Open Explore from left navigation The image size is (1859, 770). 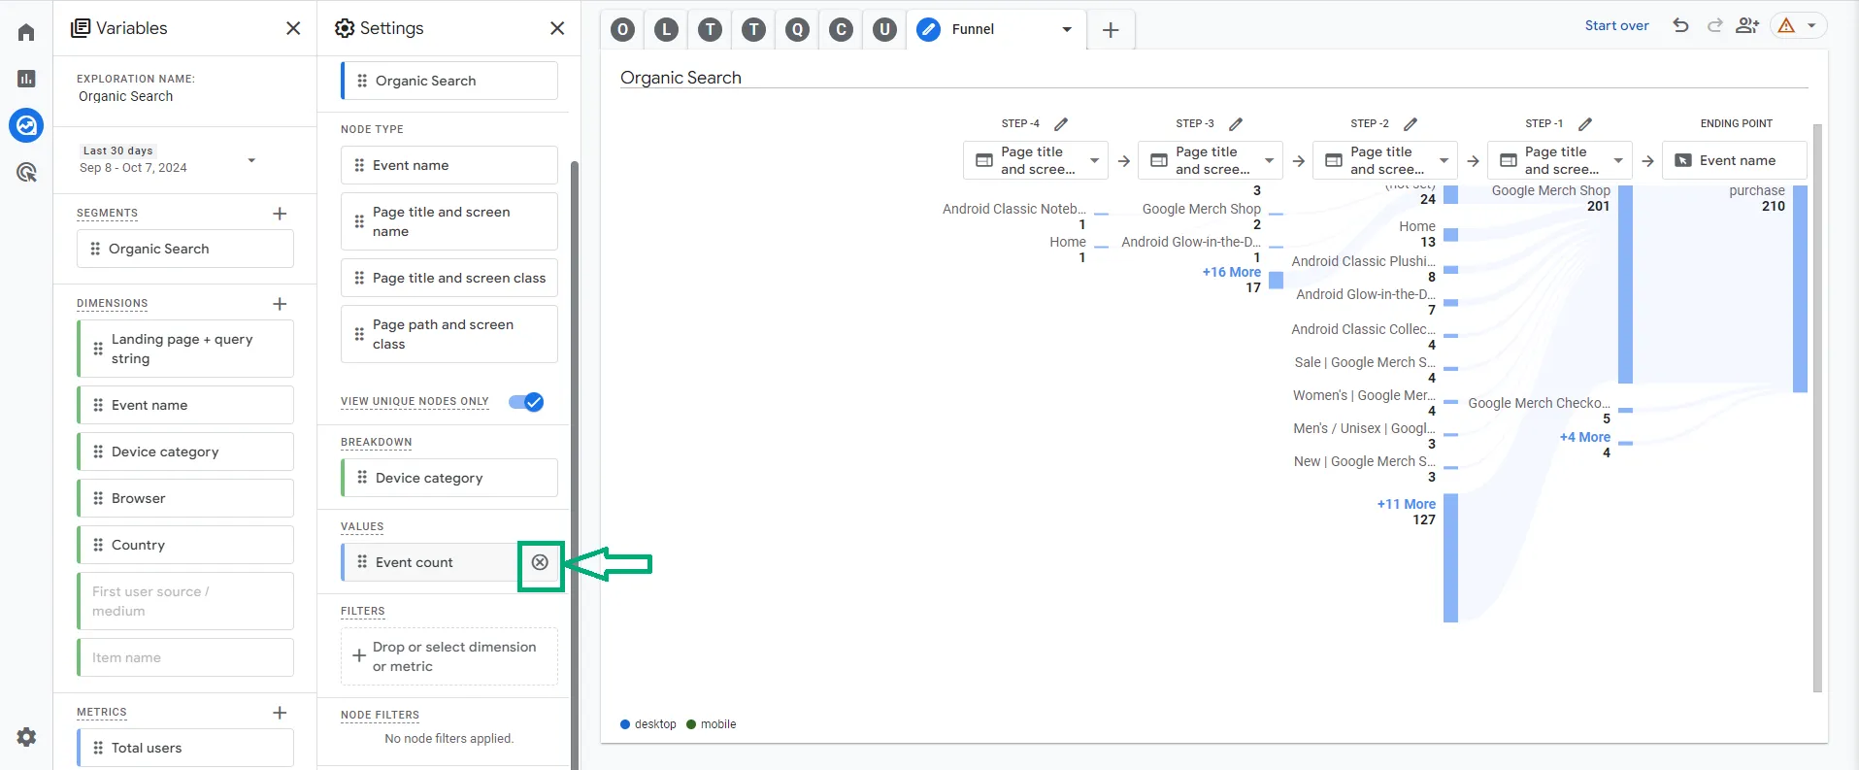26,125
